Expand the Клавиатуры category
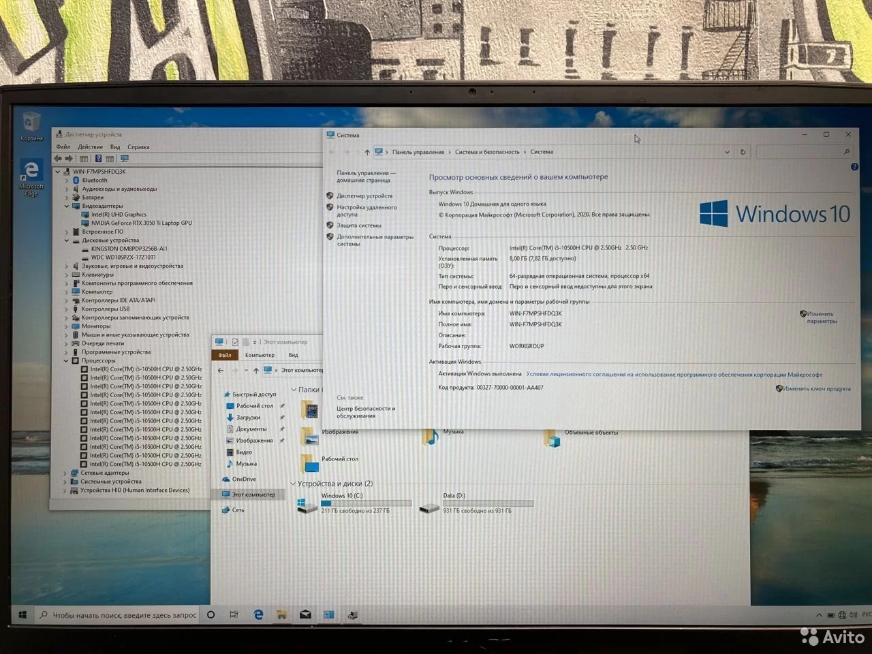Image resolution: width=872 pixels, height=654 pixels. point(67,275)
